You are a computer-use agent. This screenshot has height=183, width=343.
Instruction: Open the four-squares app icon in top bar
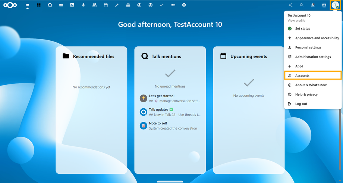39,5
